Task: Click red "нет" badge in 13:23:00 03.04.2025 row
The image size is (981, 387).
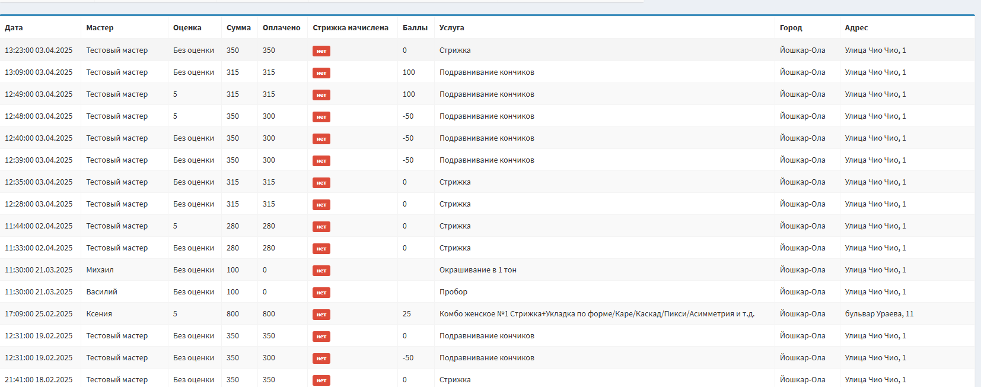Action: click(x=321, y=51)
